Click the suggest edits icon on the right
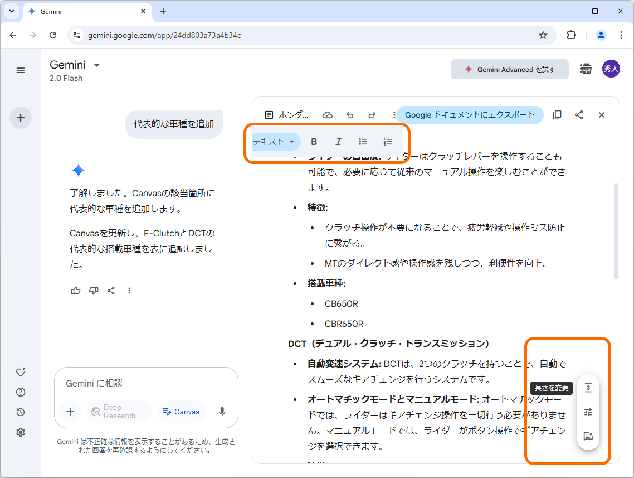634x478 pixels. coord(588,437)
